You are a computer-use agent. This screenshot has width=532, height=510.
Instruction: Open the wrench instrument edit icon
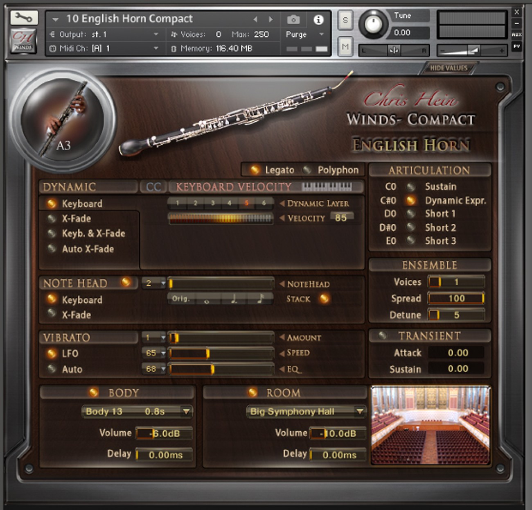coord(24,18)
